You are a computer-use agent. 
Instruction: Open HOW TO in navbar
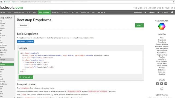click(56, 13)
